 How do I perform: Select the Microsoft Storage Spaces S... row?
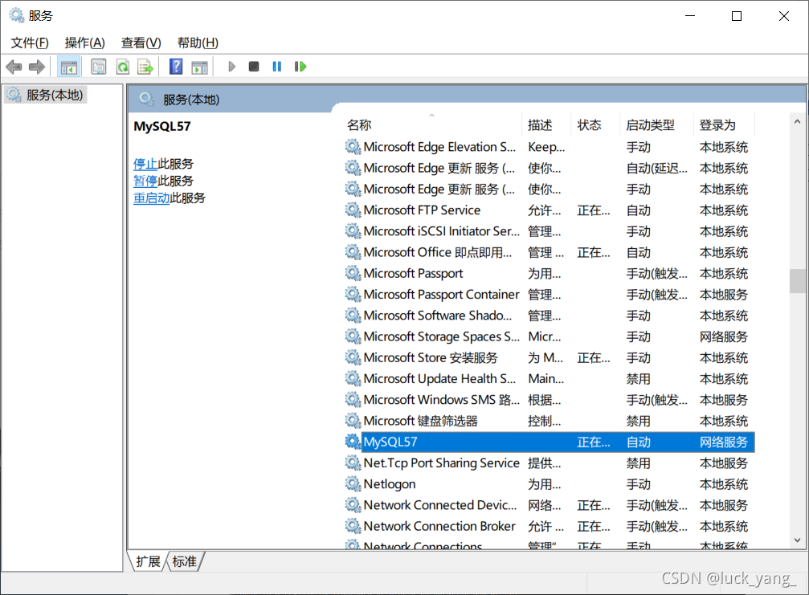549,336
